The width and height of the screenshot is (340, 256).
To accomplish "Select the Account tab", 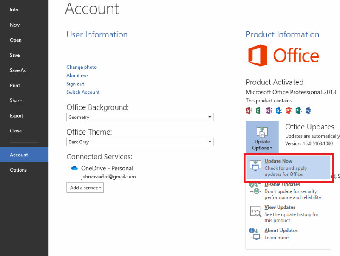I will (24, 155).
